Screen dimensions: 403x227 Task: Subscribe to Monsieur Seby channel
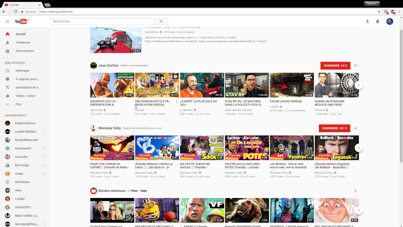pyautogui.click(x=334, y=128)
